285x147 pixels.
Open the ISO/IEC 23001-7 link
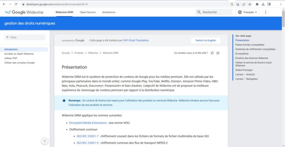pos(88,136)
